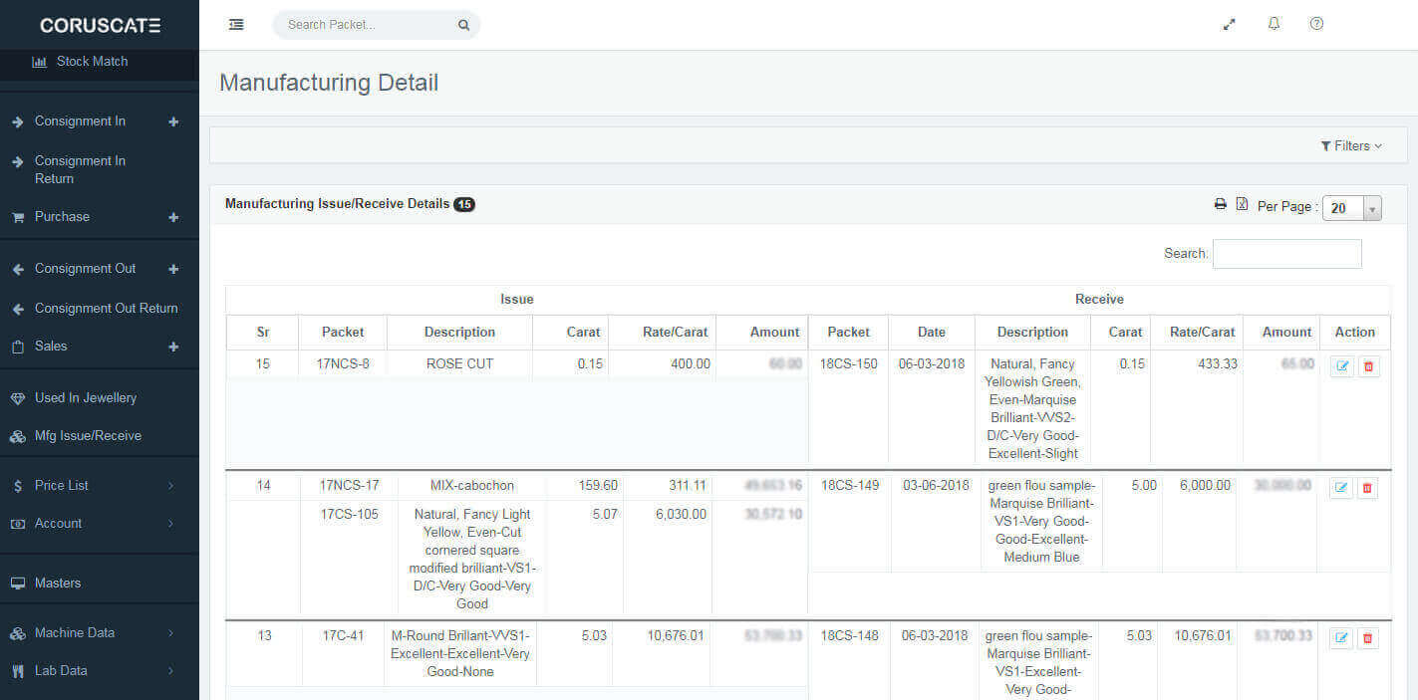Click the table Search input field
The height and width of the screenshot is (700, 1418).
1286,254
